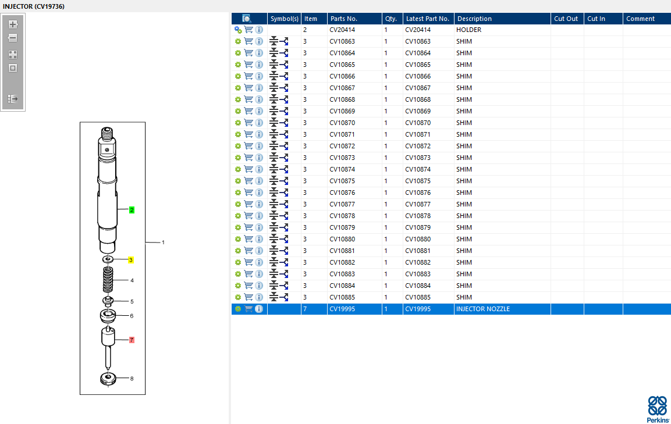Sort by the Symbol(s) column header
The width and height of the screenshot is (671, 424).
pos(284,19)
